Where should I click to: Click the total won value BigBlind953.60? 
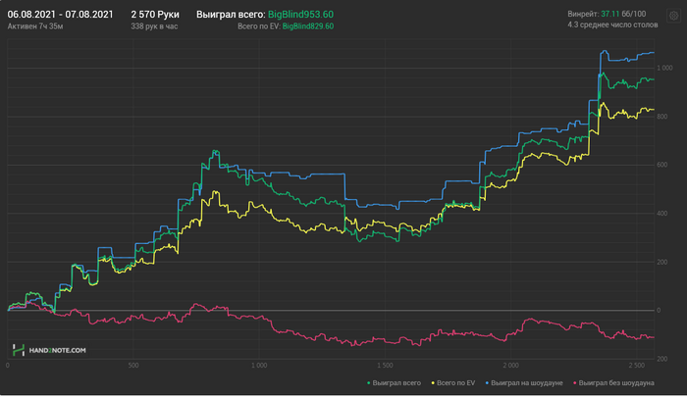click(x=300, y=15)
